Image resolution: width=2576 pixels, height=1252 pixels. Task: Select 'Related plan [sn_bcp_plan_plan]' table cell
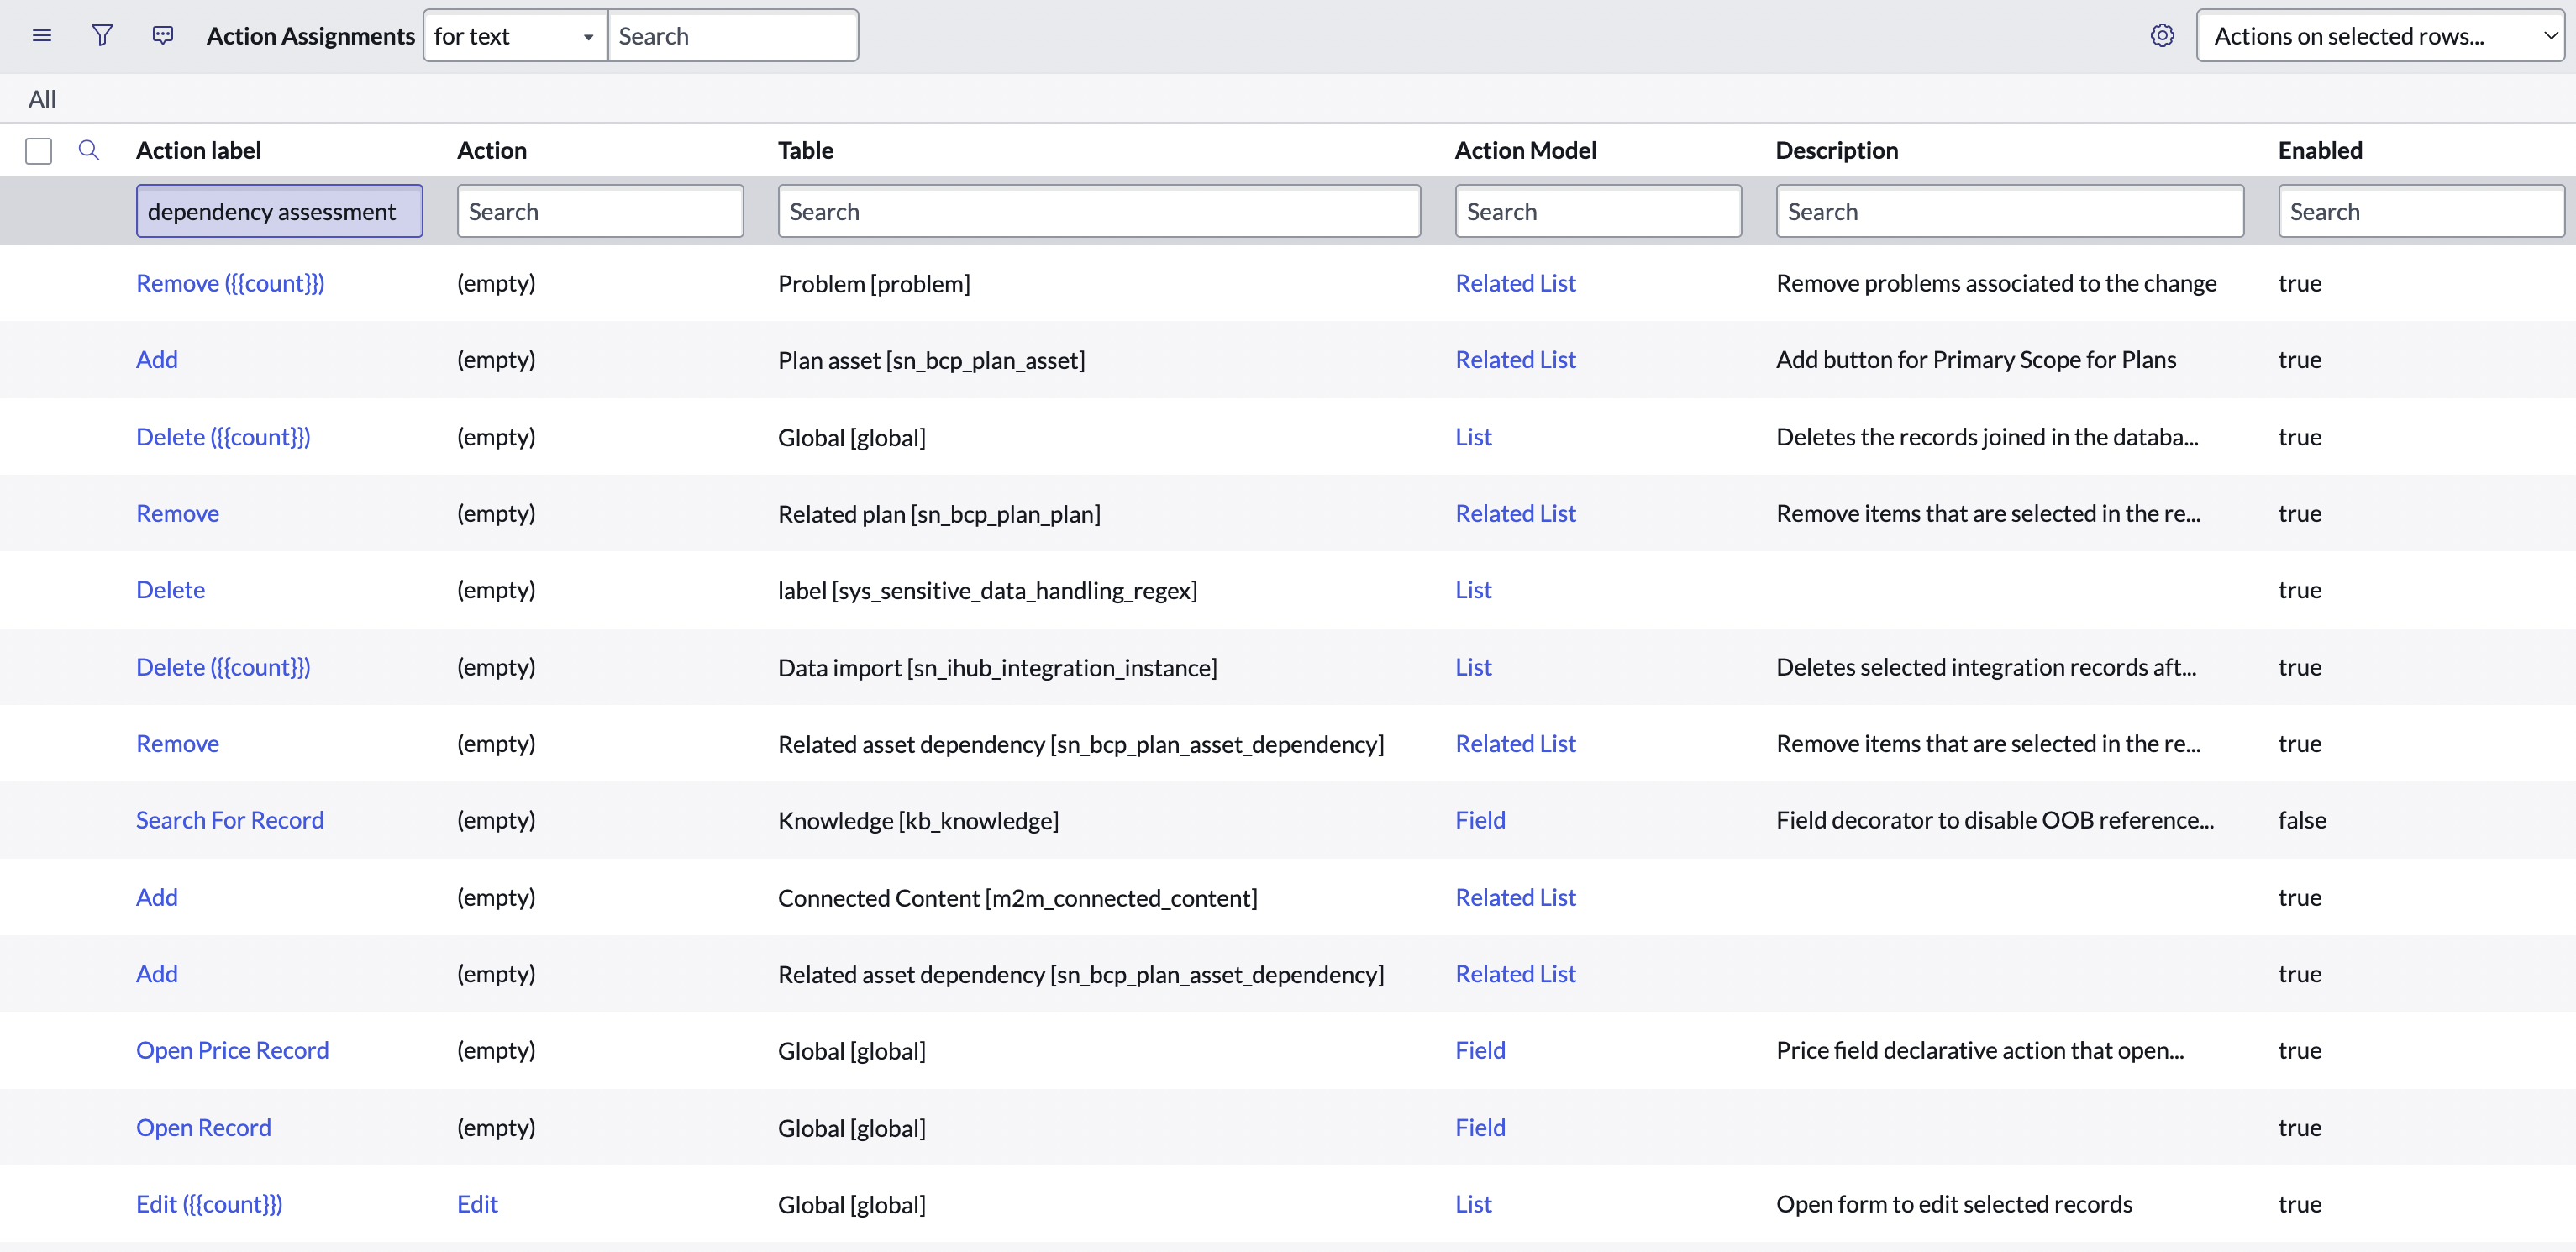(x=939, y=513)
